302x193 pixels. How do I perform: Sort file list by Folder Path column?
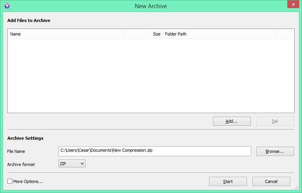point(219,34)
